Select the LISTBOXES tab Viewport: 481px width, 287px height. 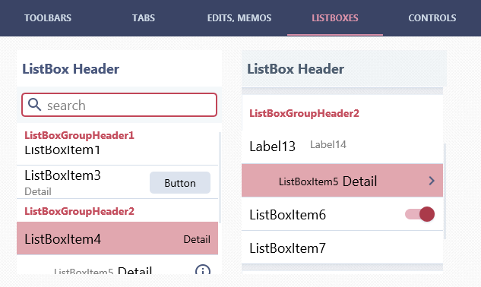335,17
